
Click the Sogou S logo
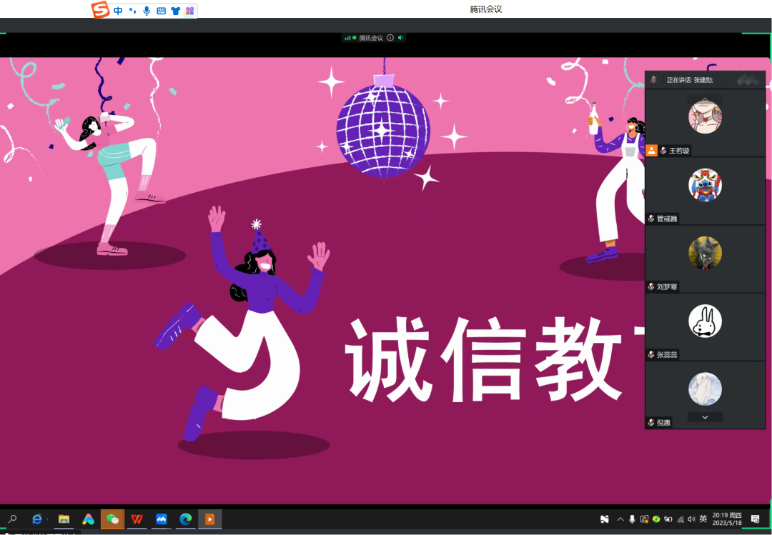click(100, 10)
